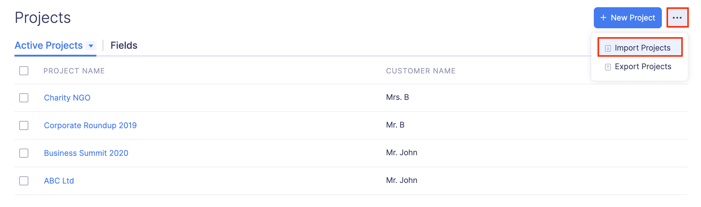The image size is (701, 207).
Task: Expand the Active Projects dropdown arrow
Action: pos(91,46)
